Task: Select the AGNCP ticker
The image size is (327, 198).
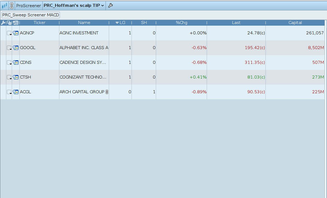Action: (x=27, y=33)
